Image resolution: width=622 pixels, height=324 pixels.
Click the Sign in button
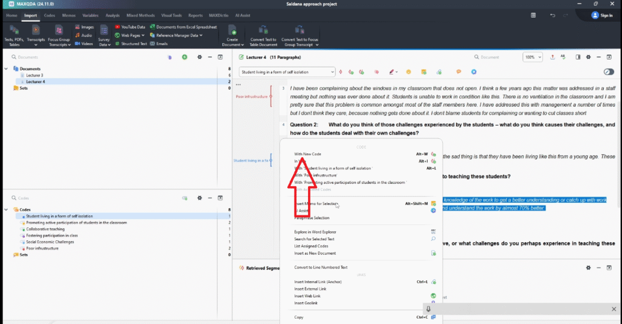tap(601, 15)
